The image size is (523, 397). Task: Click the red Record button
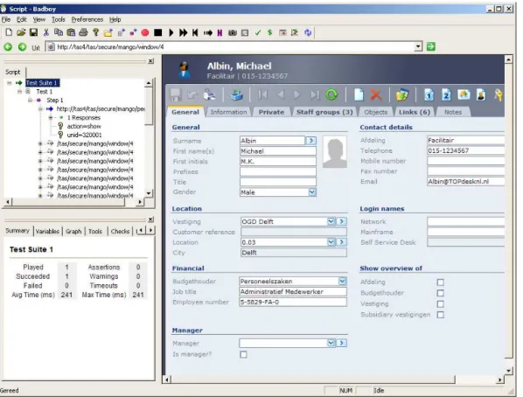145,32
